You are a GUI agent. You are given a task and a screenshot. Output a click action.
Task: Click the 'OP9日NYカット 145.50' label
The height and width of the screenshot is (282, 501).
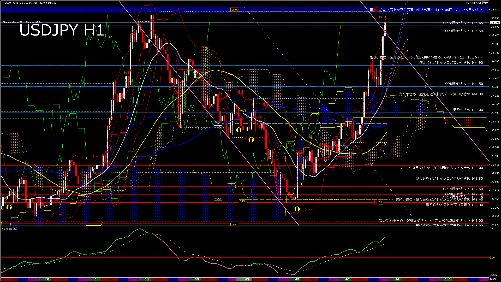point(464,31)
